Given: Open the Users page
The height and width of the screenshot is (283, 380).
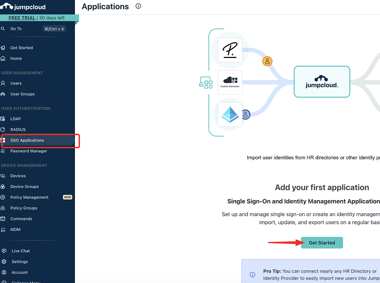Looking at the screenshot, I should [x=16, y=83].
